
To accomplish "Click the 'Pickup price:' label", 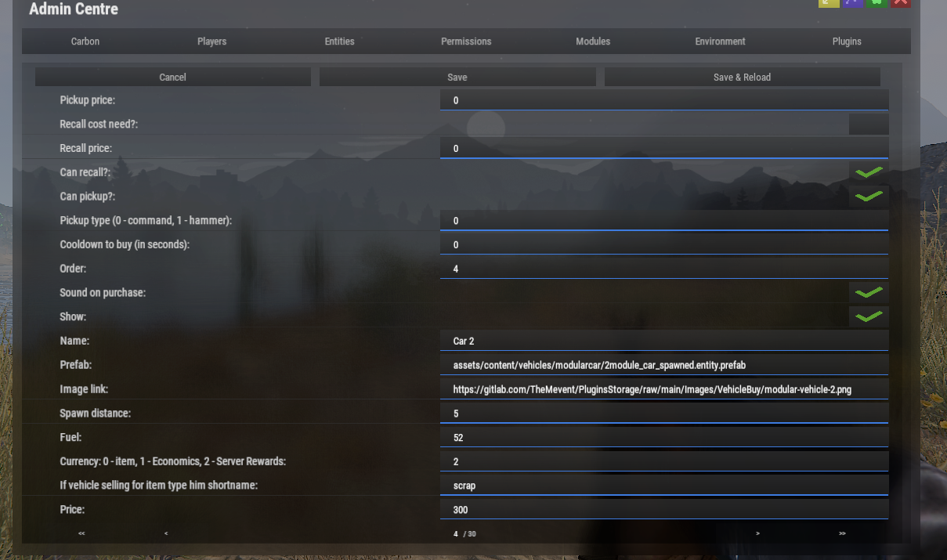I will click(x=88, y=100).
